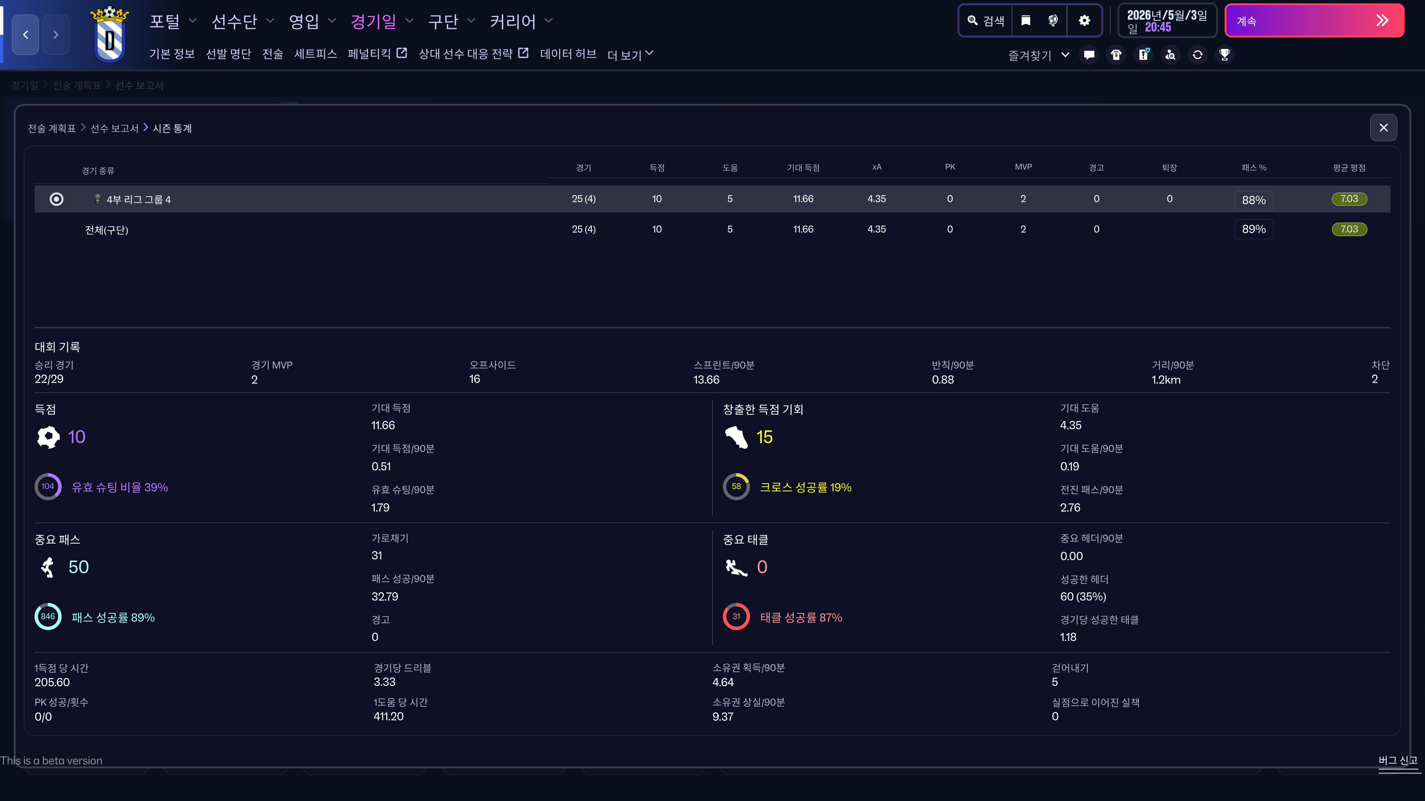Open the trophy competitions shortcut
This screenshot has width=1425, height=801.
pos(1225,55)
